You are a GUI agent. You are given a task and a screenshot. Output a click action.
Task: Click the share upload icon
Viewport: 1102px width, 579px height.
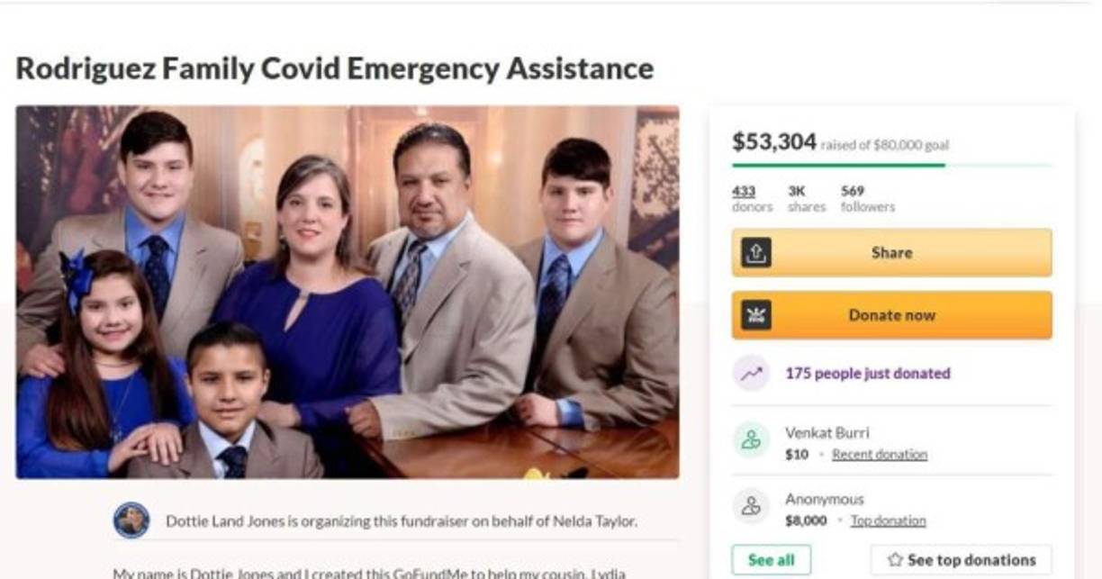(x=756, y=253)
